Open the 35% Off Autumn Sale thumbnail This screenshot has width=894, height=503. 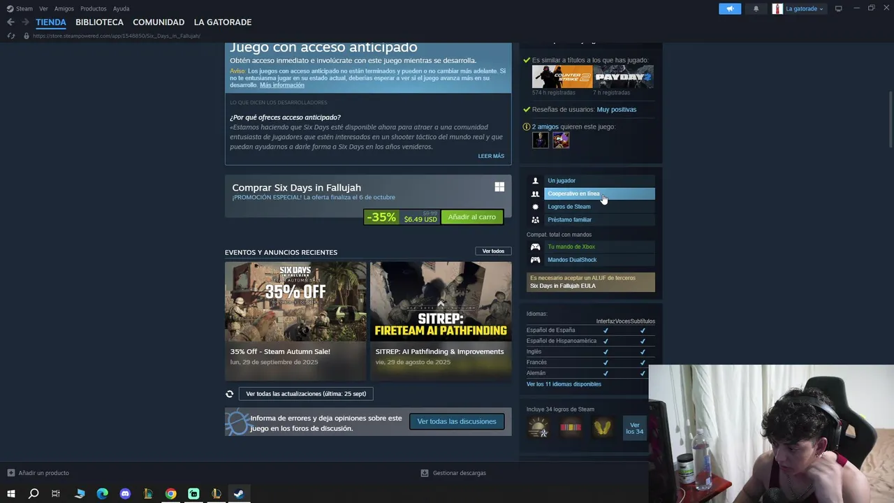pos(295,302)
